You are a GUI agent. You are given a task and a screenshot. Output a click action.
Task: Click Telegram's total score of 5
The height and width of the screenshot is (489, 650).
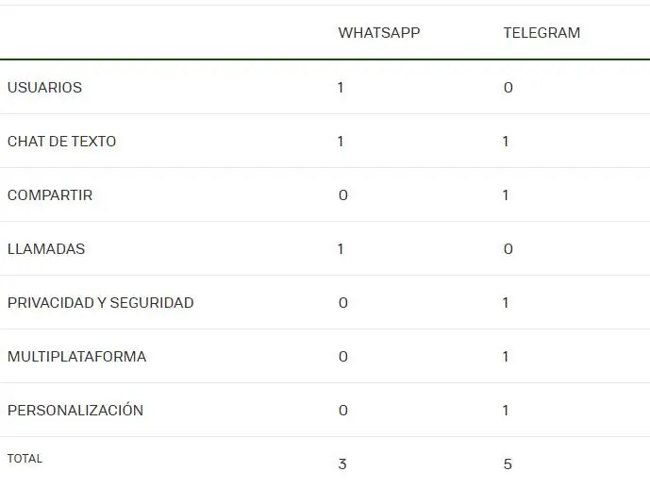click(508, 464)
